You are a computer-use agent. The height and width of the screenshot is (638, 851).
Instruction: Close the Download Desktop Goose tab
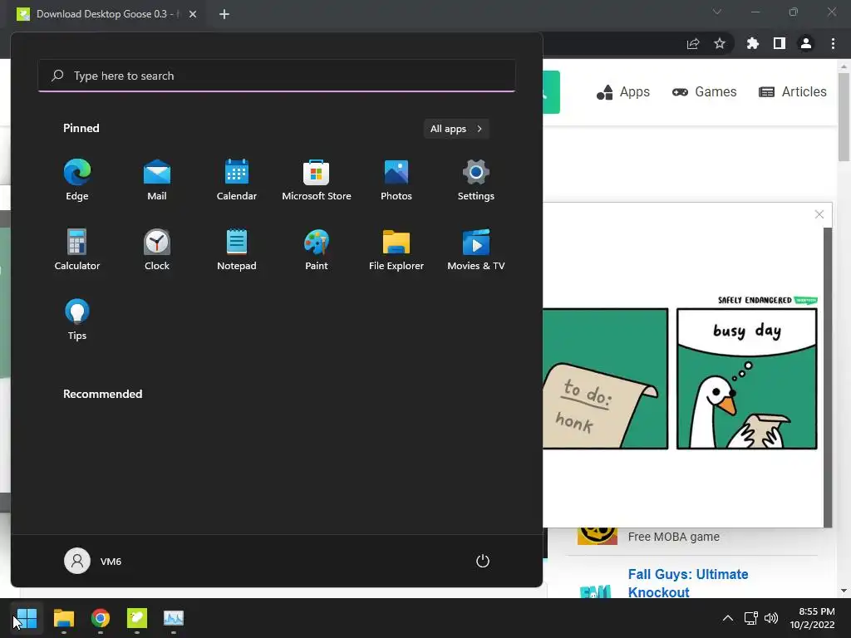click(193, 14)
